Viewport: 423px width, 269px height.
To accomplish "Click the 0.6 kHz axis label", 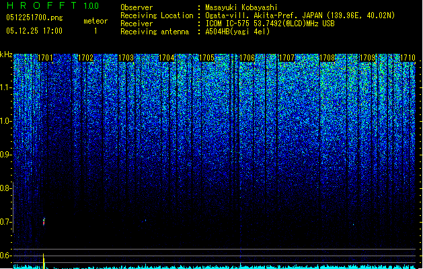I will pyautogui.click(x=5, y=256).
